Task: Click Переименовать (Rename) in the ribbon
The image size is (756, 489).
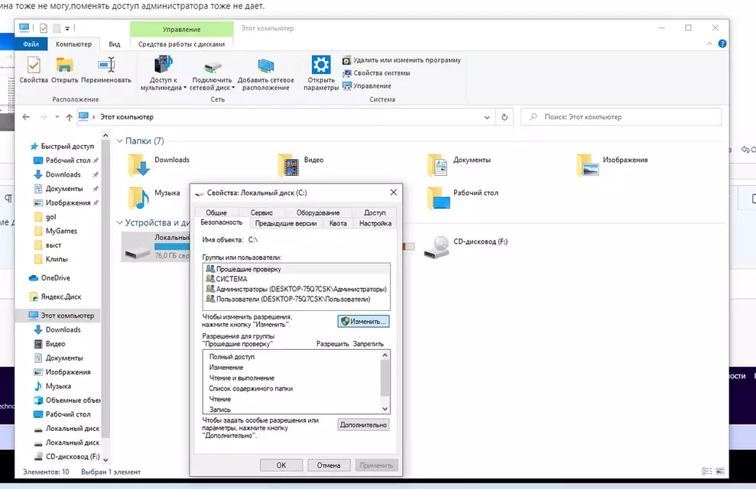Action: (x=106, y=70)
